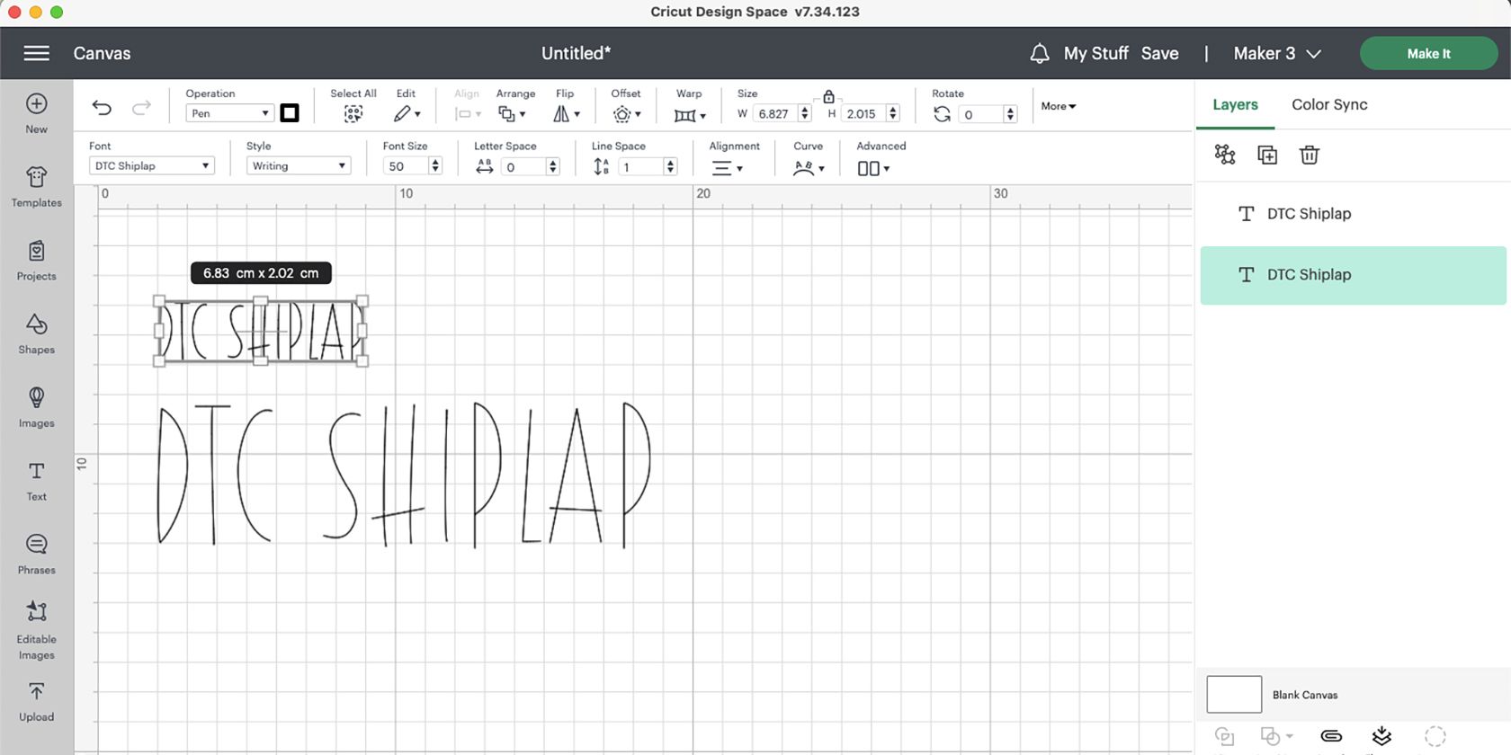The width and height of the screenshot is (1511, 755).
Task: Click the green Make It button
Action: pos(1428,54)
